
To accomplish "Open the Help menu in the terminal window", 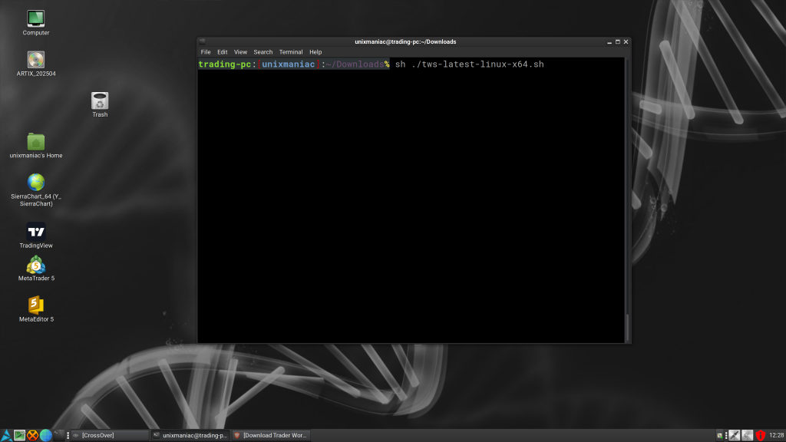I will coord(315,51).
